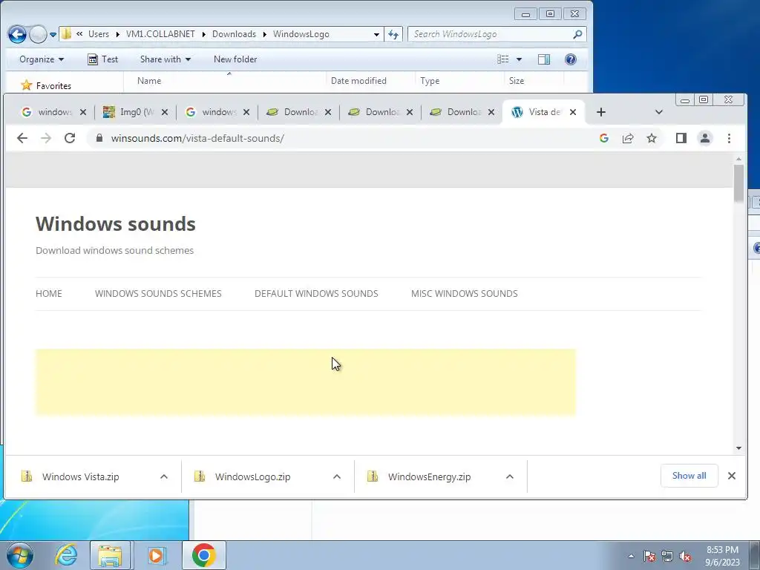
Task: Click the Test toolbar button in Explorer
Action: pos(102,59)
